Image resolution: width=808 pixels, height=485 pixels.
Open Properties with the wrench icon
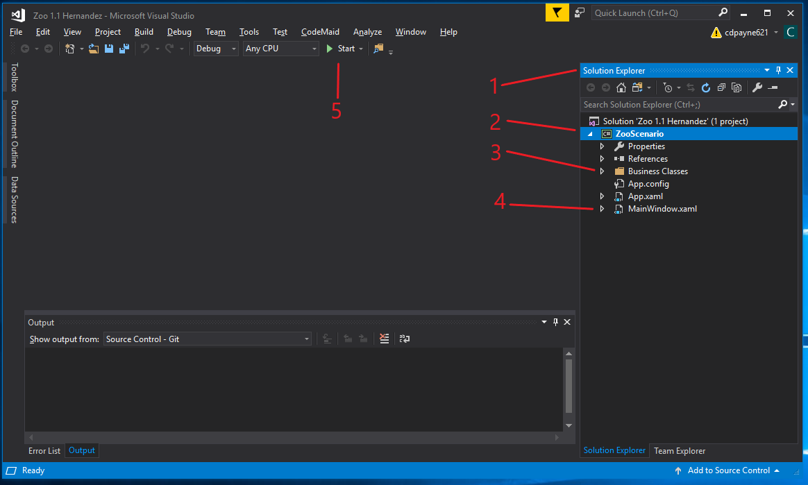coord(757,87)
